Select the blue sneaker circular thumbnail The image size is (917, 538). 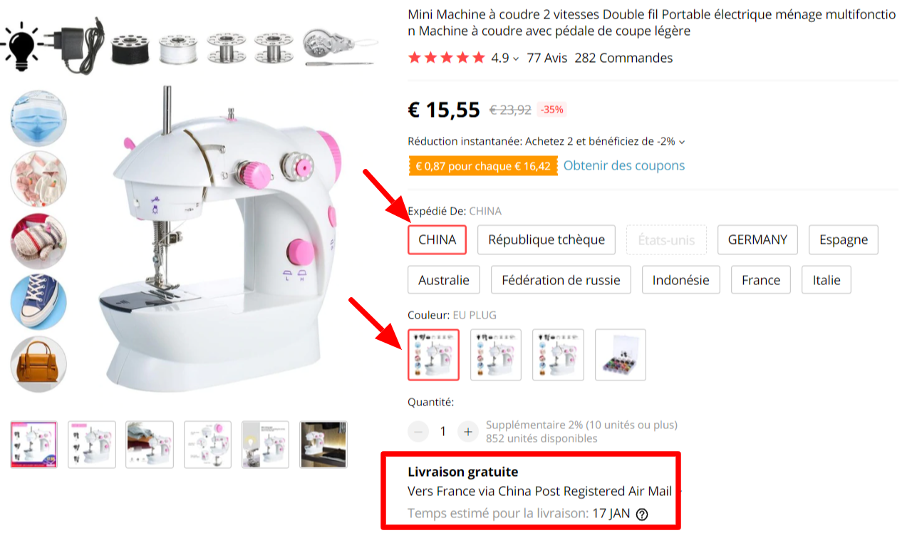tap(38, 303)
